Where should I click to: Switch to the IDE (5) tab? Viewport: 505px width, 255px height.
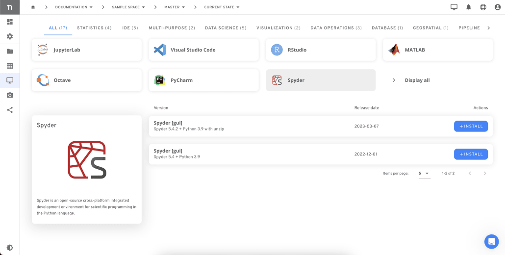click(x=130, y=28)
